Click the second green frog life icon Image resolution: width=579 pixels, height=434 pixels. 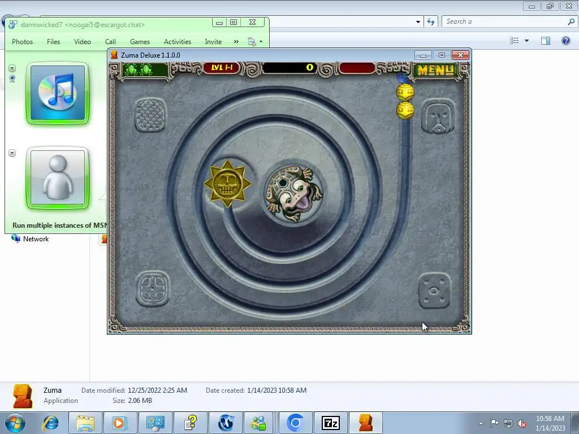[x=146, y=69]
